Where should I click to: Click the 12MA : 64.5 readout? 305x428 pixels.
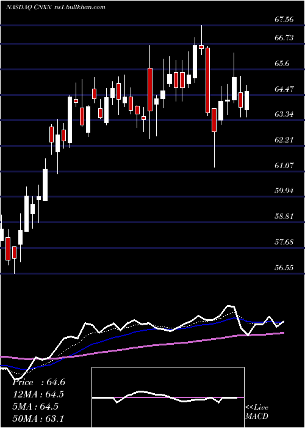[x=40, y=394]
